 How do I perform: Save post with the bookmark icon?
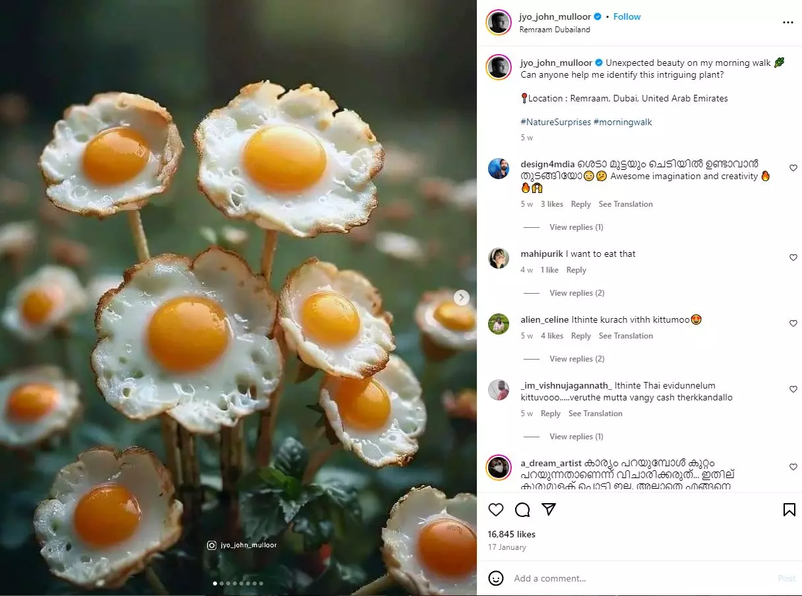click(x=789, y=510)
